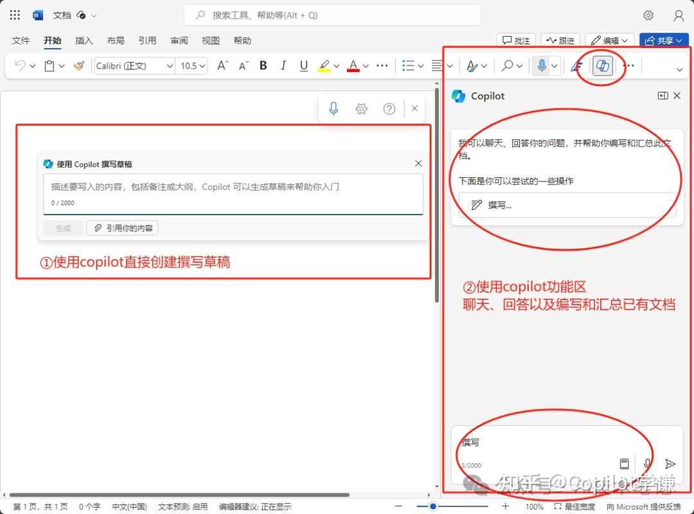Viewport: 694px width, 514px height.
Task: Click the 撰写 suggestion in Copilot panel
Action: tap(565, 204)
